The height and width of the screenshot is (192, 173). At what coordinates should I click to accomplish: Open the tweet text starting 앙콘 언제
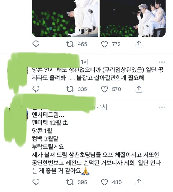click(98, 74)
